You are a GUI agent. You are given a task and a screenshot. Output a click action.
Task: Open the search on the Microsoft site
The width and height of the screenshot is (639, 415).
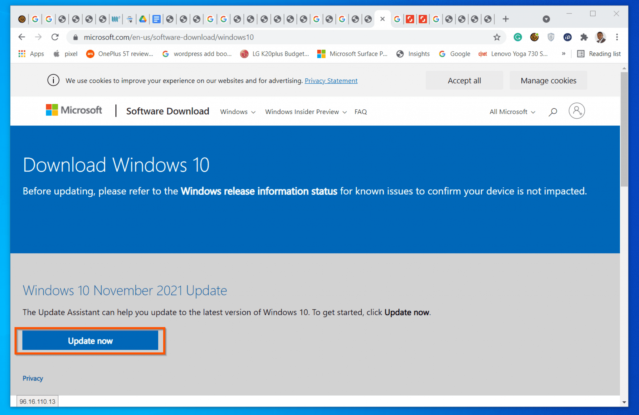(x=553, y=111)
